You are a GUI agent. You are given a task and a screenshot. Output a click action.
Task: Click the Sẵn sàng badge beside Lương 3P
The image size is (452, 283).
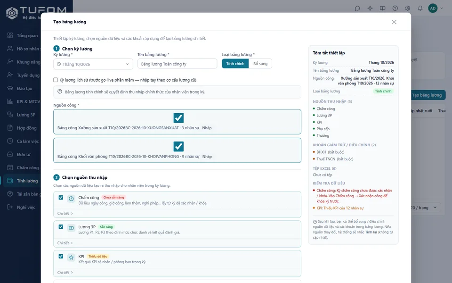point(106,227)
